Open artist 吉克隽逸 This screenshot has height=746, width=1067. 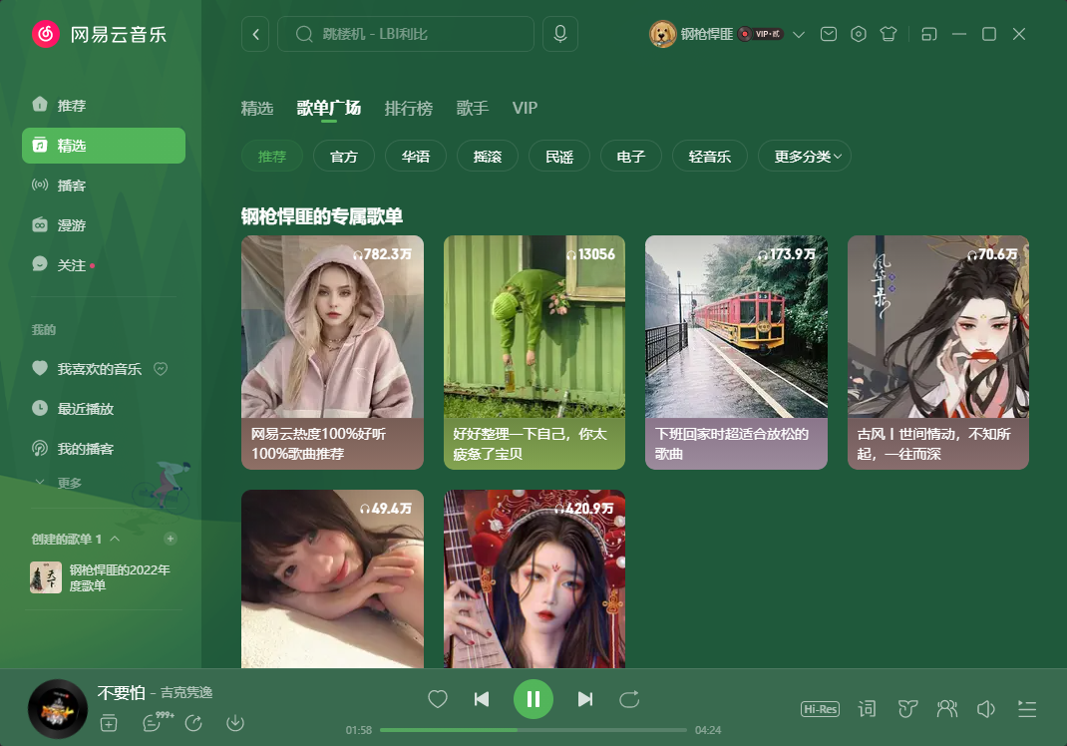[x=186, y=692]
